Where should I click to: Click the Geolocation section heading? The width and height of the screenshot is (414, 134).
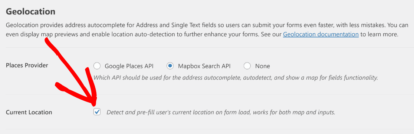[31, 12]
